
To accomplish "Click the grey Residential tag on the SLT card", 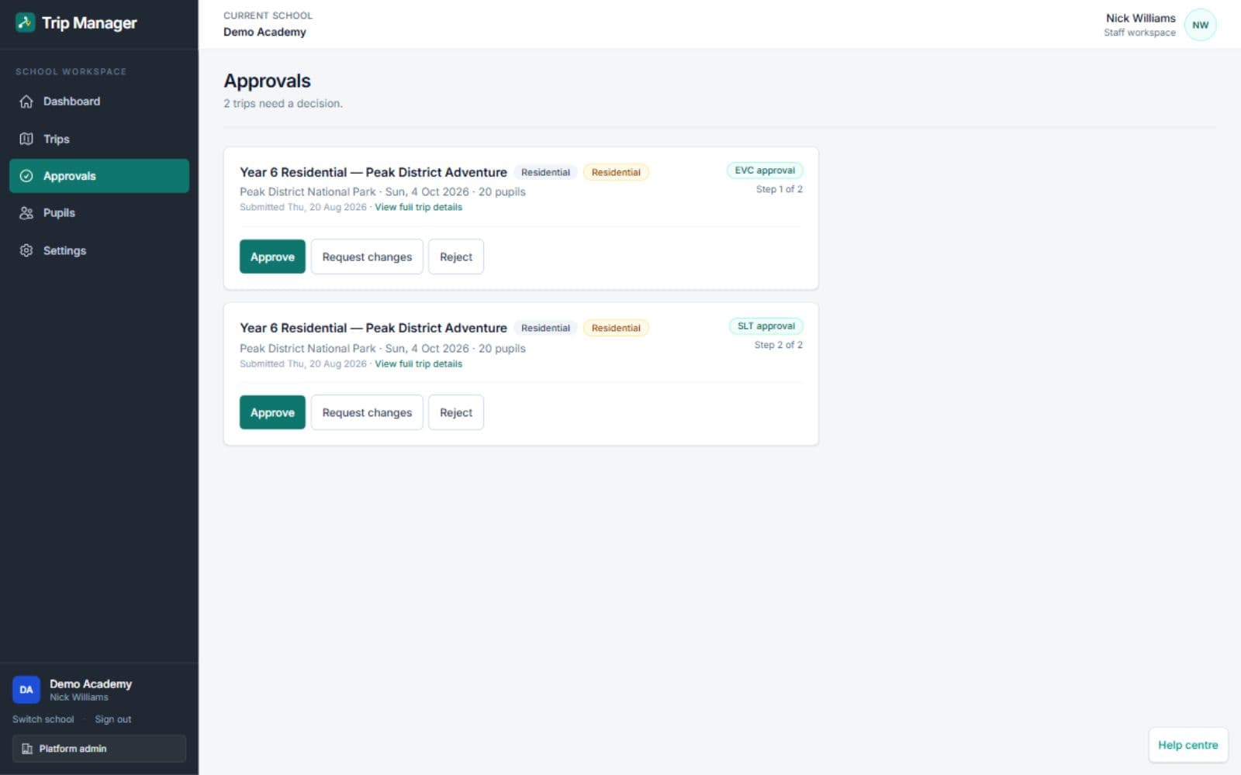I will (545, 328).
